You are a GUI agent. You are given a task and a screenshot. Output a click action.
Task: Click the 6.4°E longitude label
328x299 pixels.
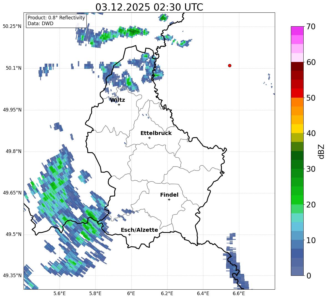point(203,293)
